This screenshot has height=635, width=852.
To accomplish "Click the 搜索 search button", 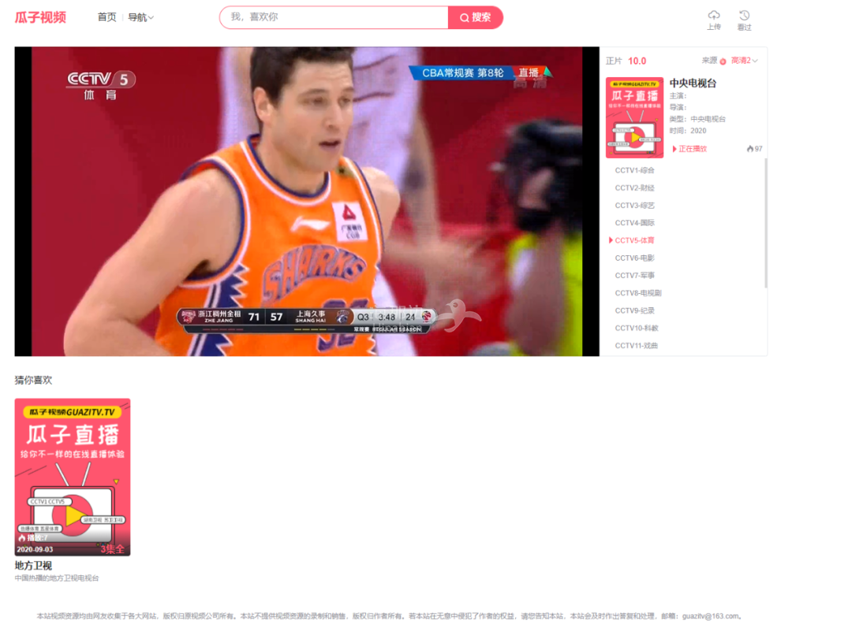I will click(476, 17).
